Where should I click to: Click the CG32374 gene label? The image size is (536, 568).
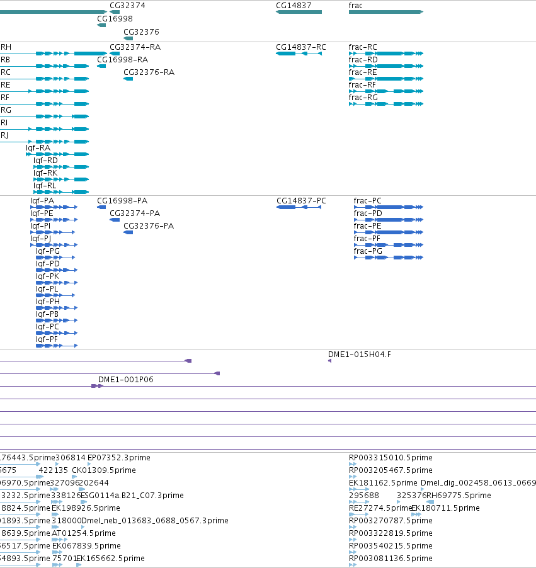tap(128, 6)
